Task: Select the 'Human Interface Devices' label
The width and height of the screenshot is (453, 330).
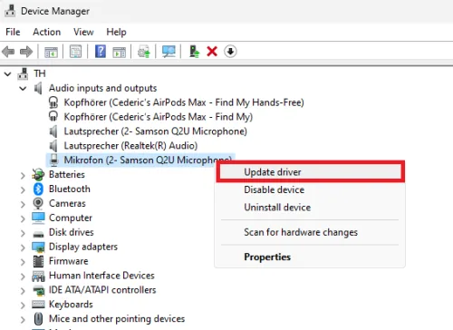Action: (101, 276)
